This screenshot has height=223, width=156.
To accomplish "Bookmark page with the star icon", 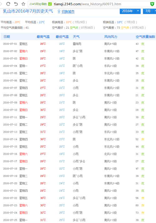I will 23,4.
